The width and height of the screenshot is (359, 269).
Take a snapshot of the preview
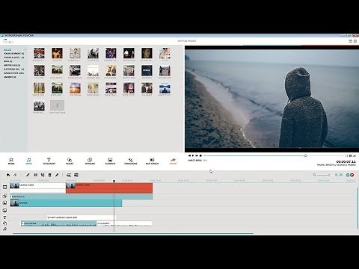point(351,155)
